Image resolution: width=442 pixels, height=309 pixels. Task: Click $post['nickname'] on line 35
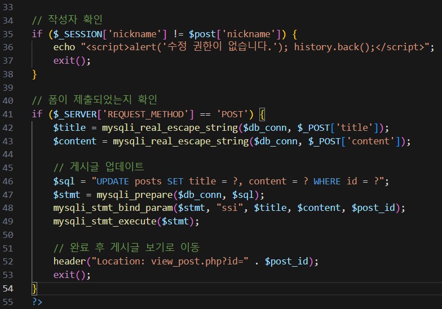(x=235, y=34)
